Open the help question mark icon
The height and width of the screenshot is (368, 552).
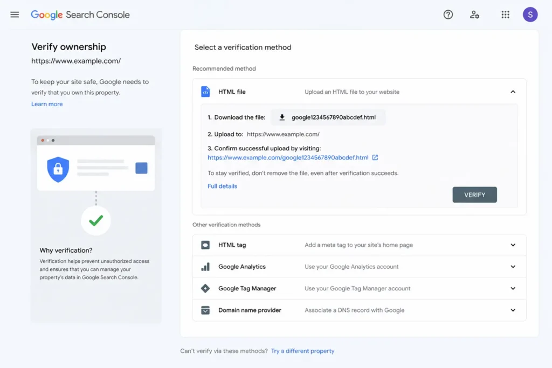(448, 15)
